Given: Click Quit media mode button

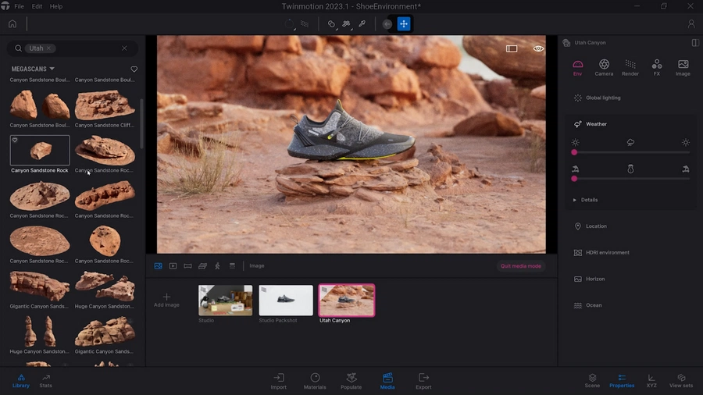Looking at the screenshot, I should (x=520, y=266).
